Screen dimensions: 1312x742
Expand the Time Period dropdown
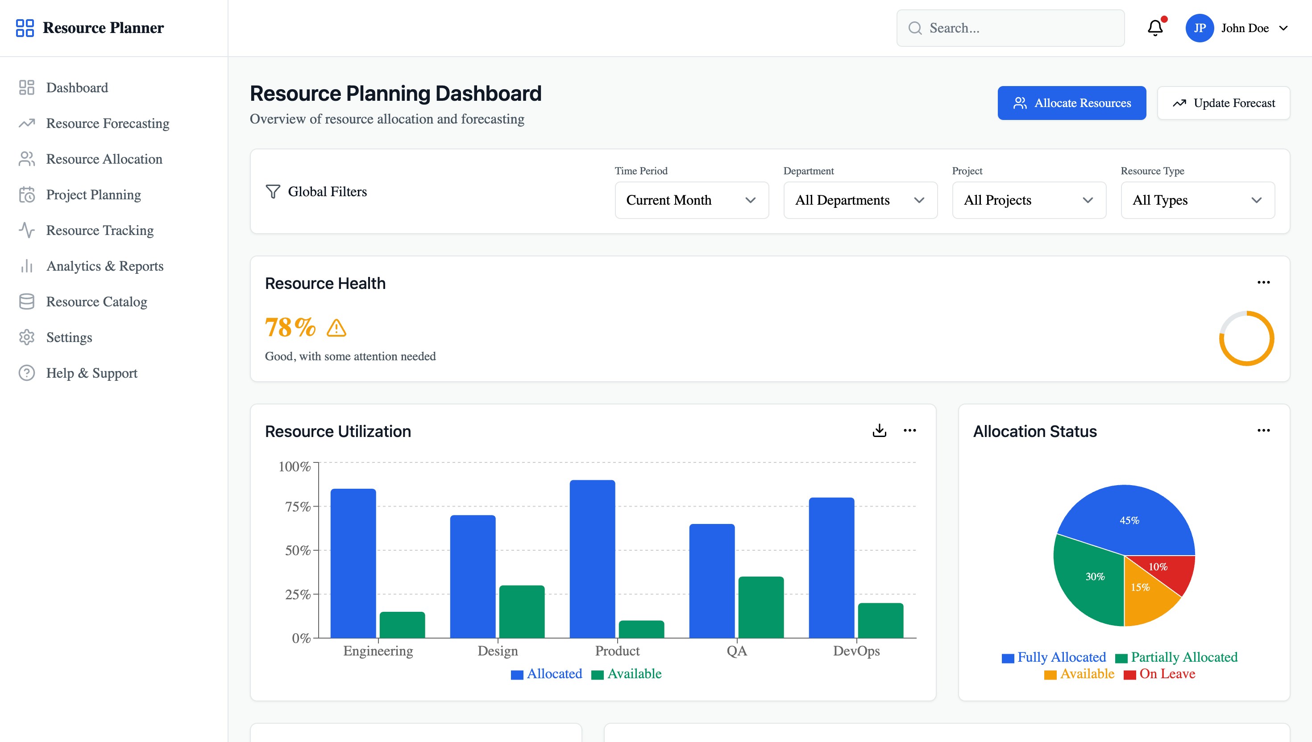click(691, 200)
